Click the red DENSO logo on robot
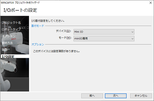The width and height of the screenshot is (154, 101). (x=14, y=39)
